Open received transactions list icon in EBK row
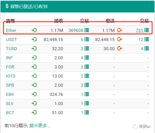Screen dimensions: 155x133 point(87,94)
